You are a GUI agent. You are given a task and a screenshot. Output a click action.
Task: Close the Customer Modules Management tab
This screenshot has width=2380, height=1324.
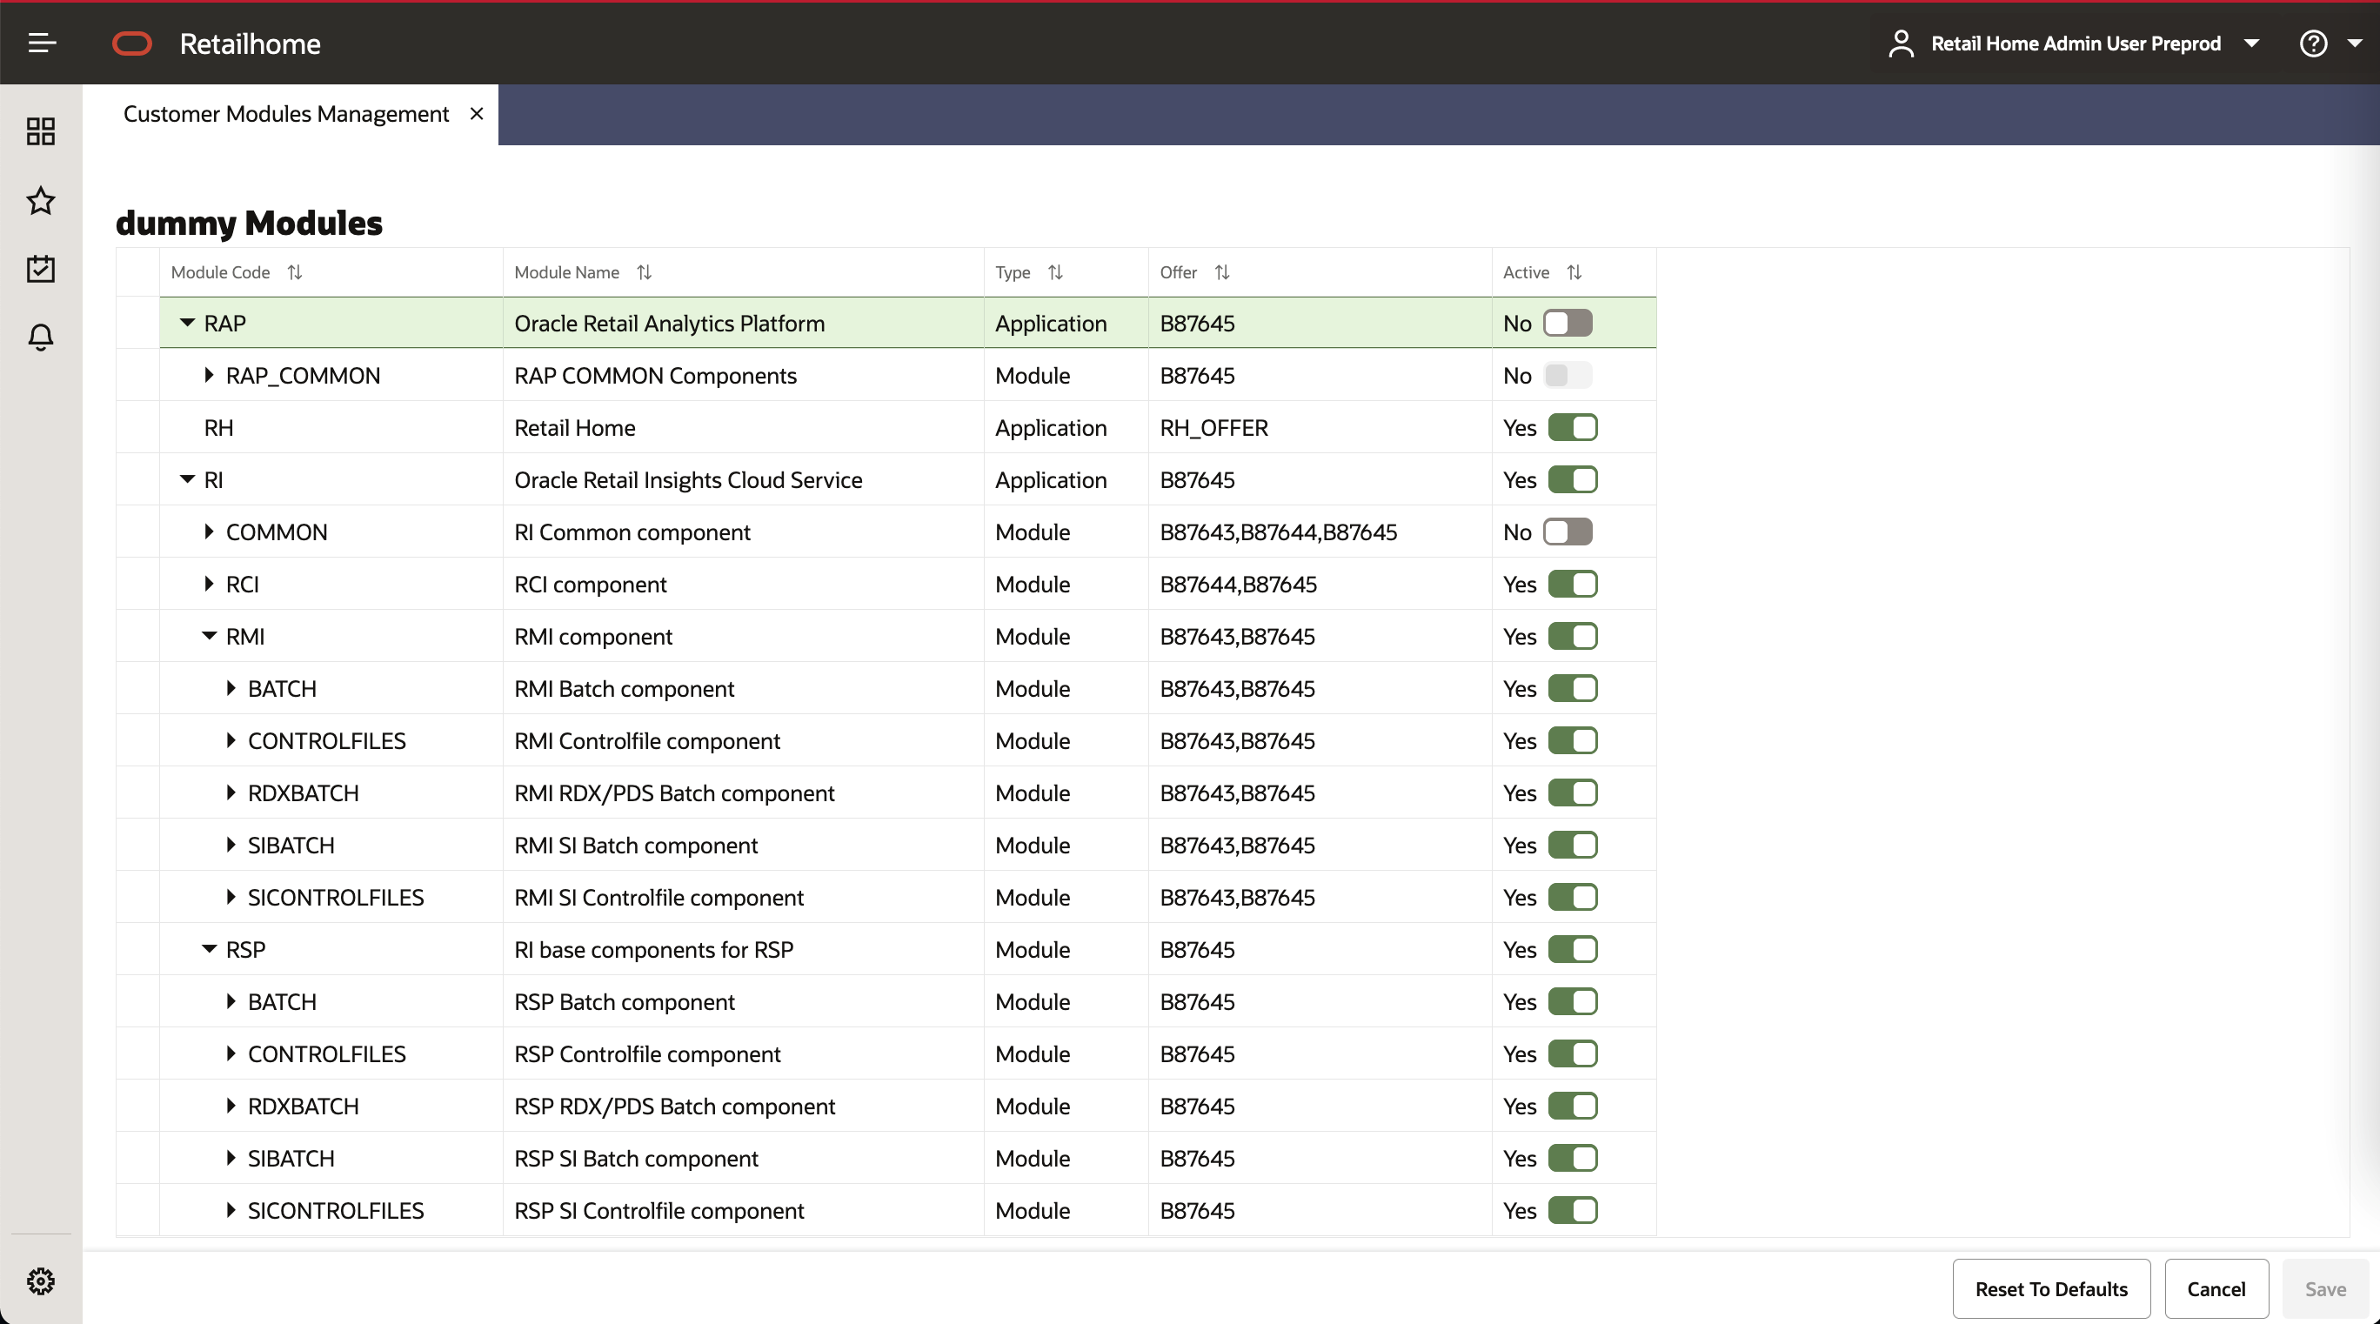click(x=477, y=114)
